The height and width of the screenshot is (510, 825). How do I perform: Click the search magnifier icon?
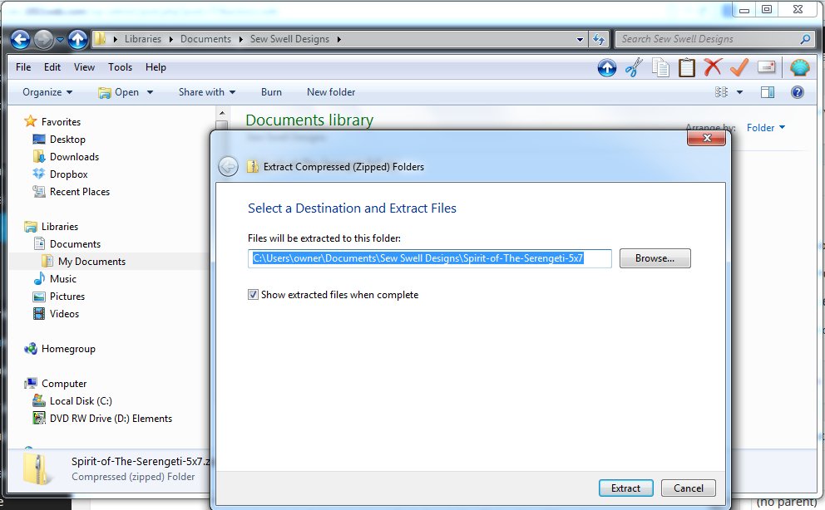tap(805, 39)
